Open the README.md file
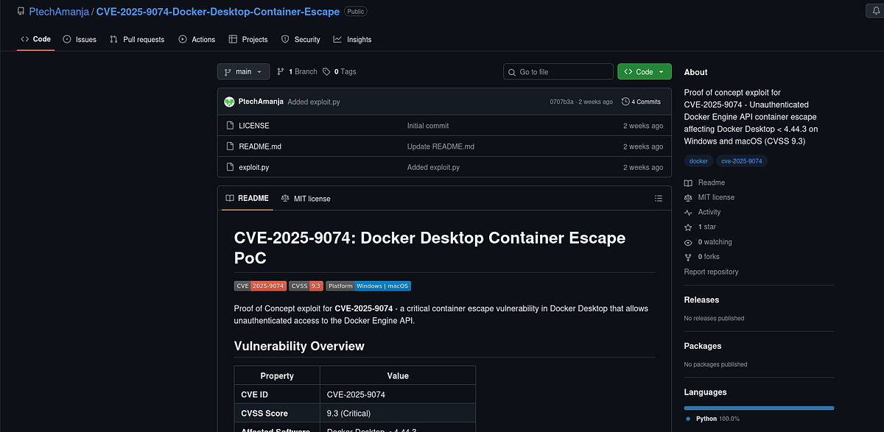 pos(260,146)
